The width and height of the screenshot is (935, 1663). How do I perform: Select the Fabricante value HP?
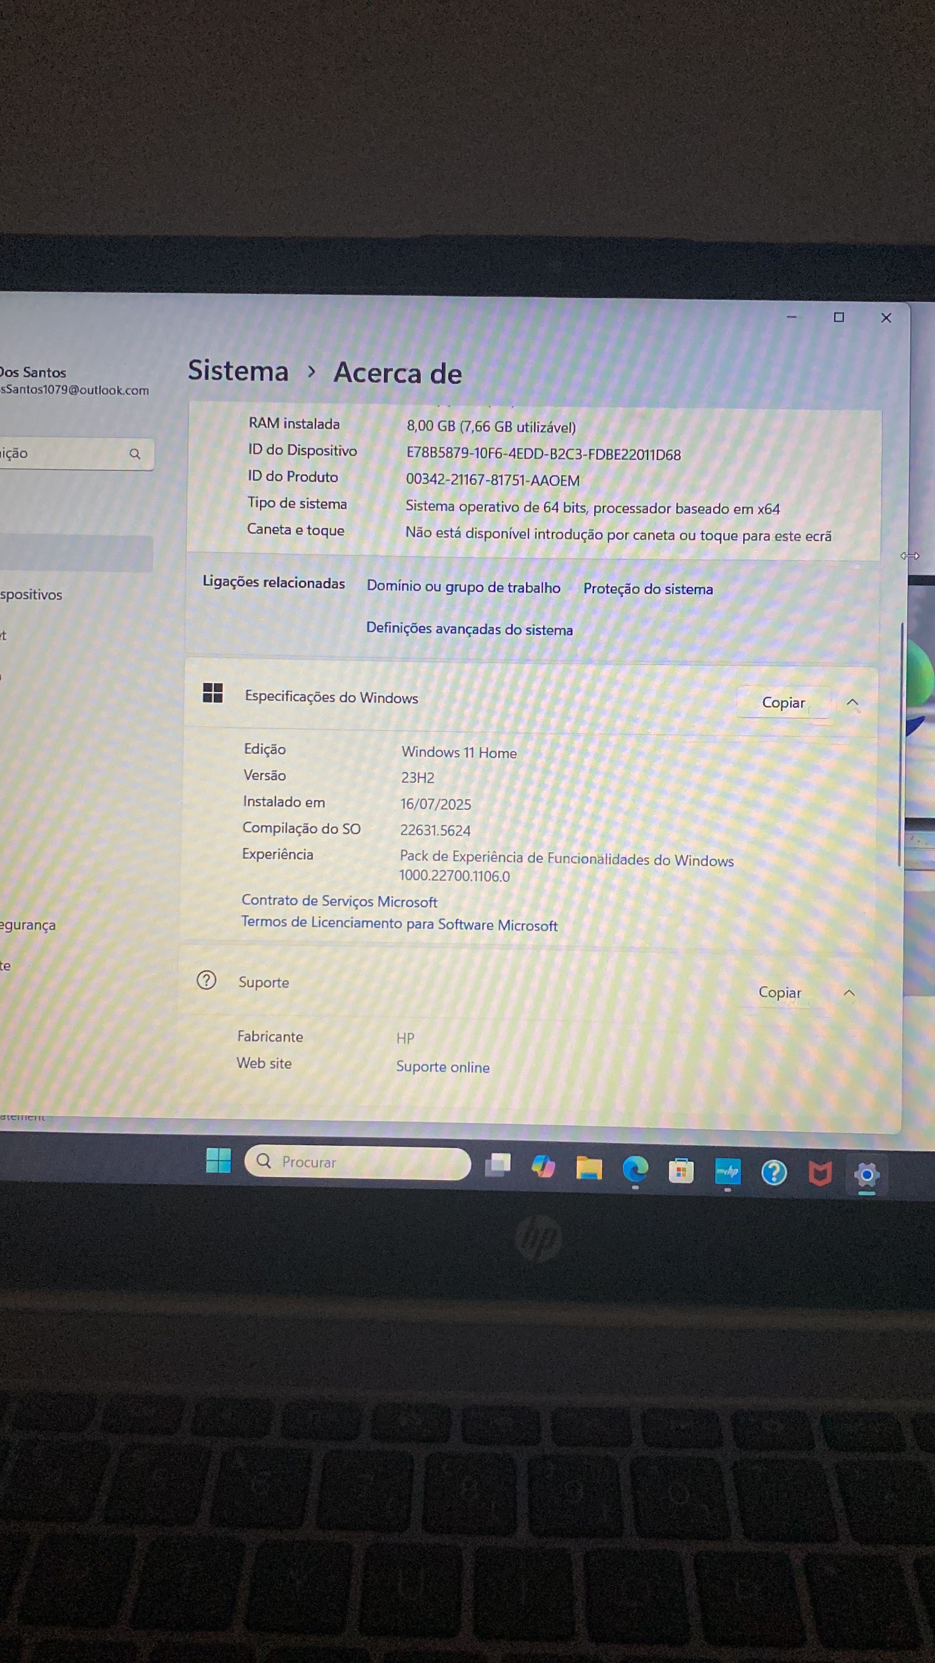coord(405,1038)
